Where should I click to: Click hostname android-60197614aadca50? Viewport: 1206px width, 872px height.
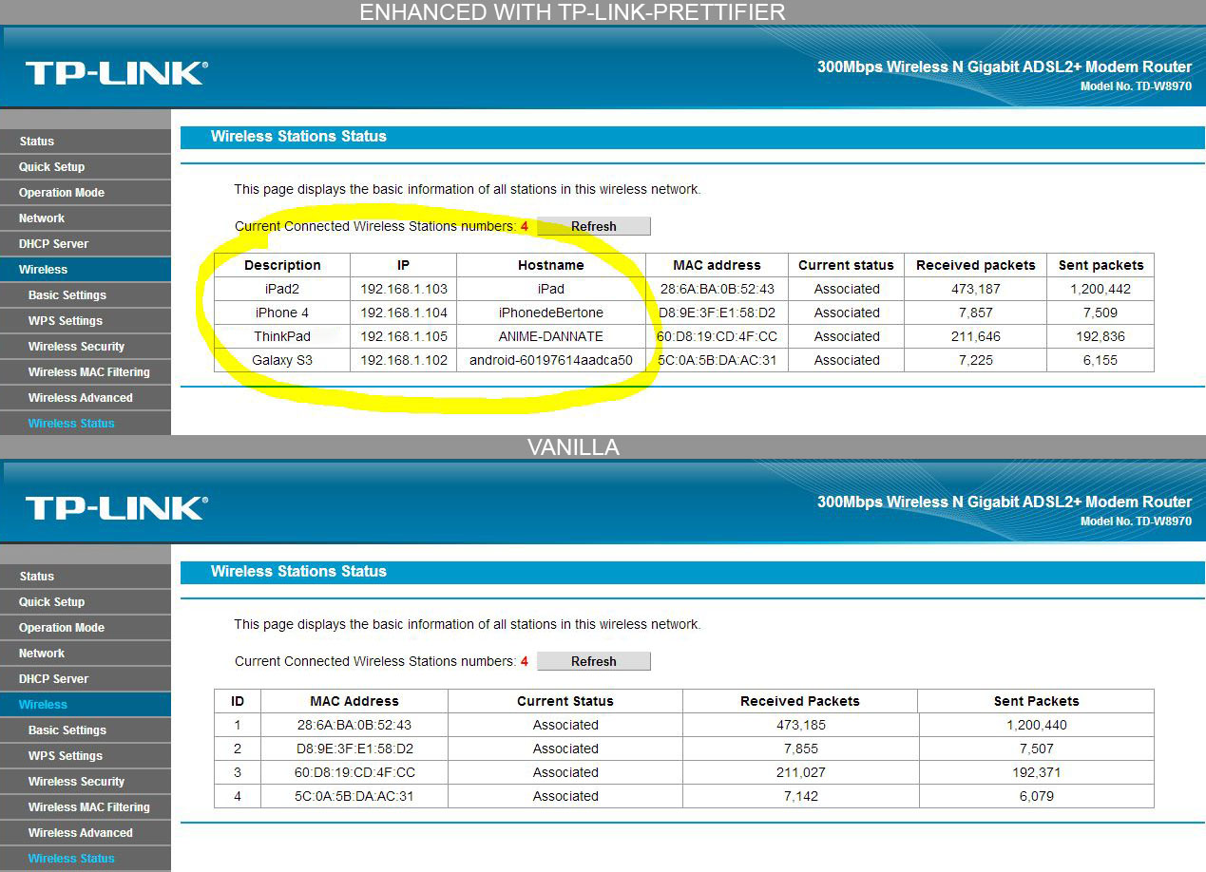[551, 360]
